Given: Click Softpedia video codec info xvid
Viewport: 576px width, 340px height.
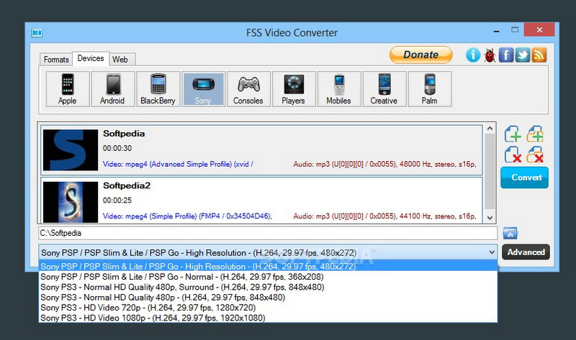Looking at the screenshot, I should tap(178, 164).
